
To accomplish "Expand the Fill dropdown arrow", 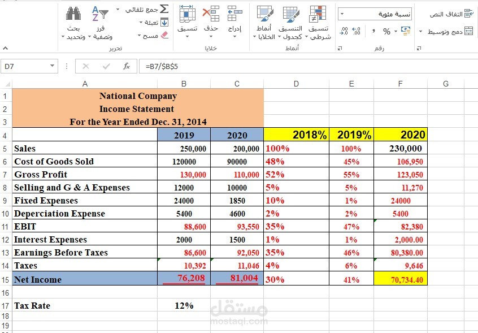I will pos(141,23).
